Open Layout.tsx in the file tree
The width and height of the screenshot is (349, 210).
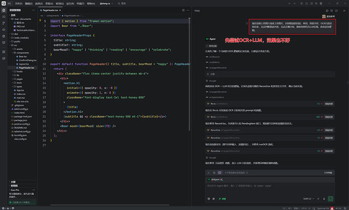(x=24, y=64)
